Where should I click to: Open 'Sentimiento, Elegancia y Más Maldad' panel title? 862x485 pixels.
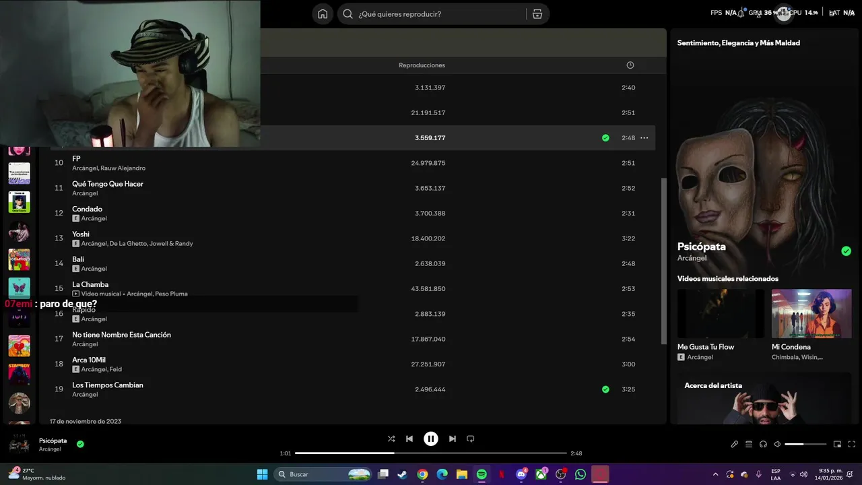pos(739,43)
